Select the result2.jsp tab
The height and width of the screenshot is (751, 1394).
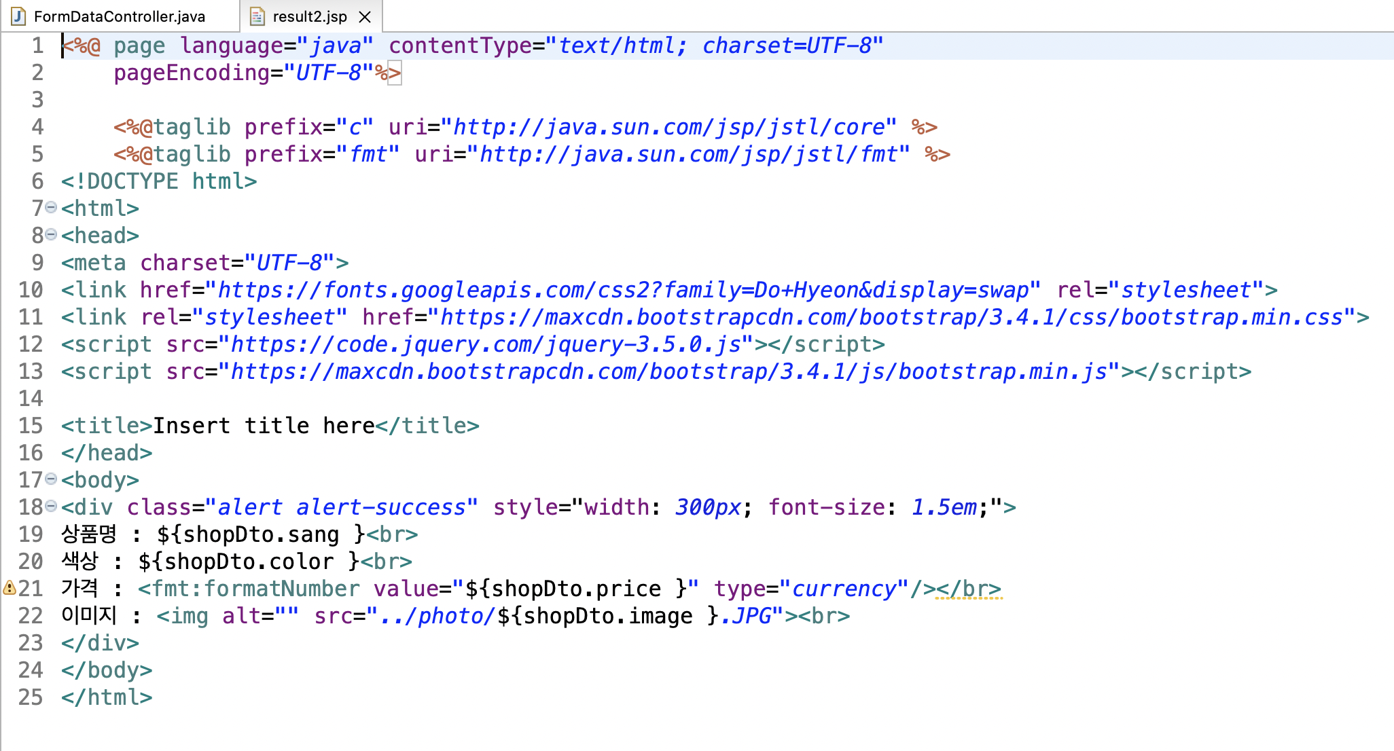(x=309, y=16)
